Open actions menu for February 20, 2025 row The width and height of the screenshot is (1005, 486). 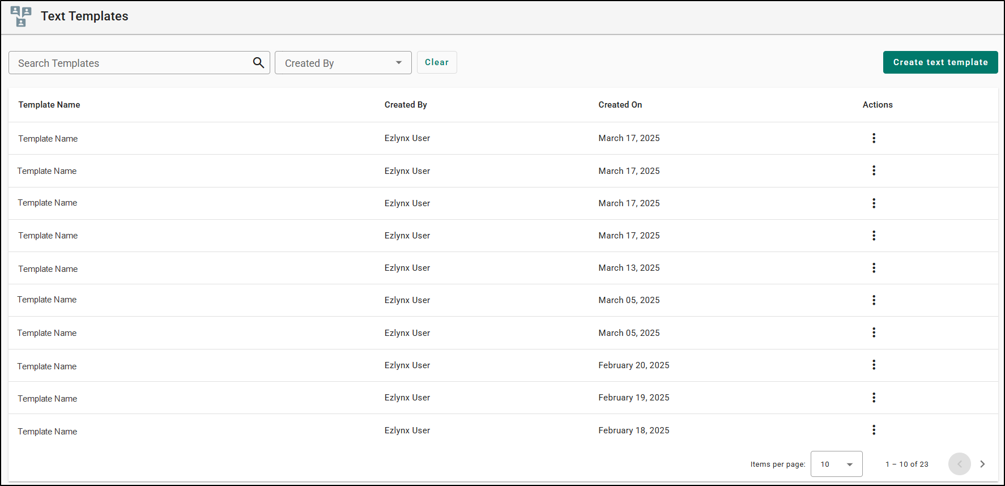click(874, 365)
